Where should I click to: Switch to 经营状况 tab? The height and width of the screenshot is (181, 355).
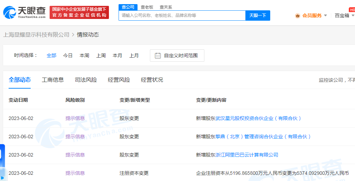(x=152, y=80)
